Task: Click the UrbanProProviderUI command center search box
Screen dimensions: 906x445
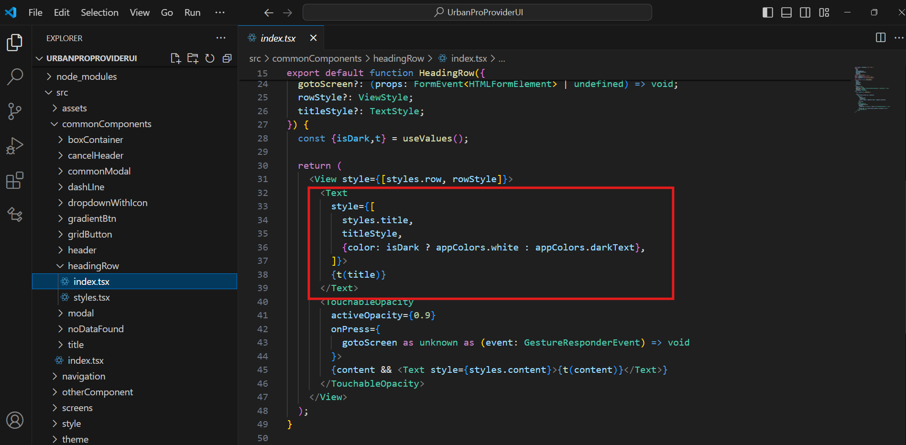Action: [x=477, y=12]
